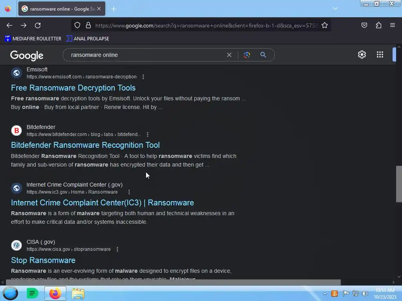Save the page to Pocket
Viewport: 402px width, 301px height.
point(364,25)
